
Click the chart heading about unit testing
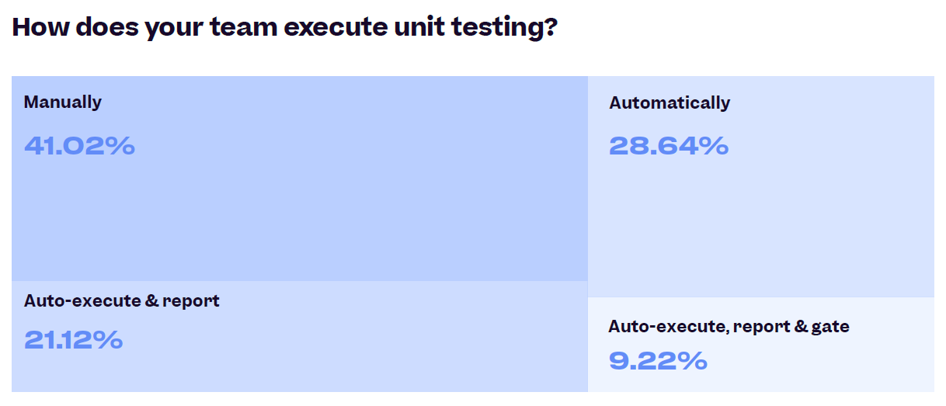pos(285,27)
